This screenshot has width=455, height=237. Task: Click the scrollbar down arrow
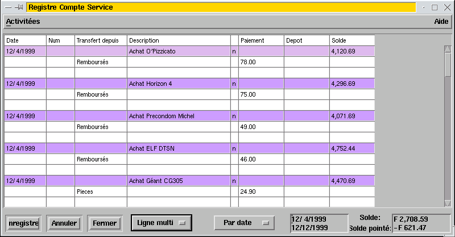coord(447,203)
